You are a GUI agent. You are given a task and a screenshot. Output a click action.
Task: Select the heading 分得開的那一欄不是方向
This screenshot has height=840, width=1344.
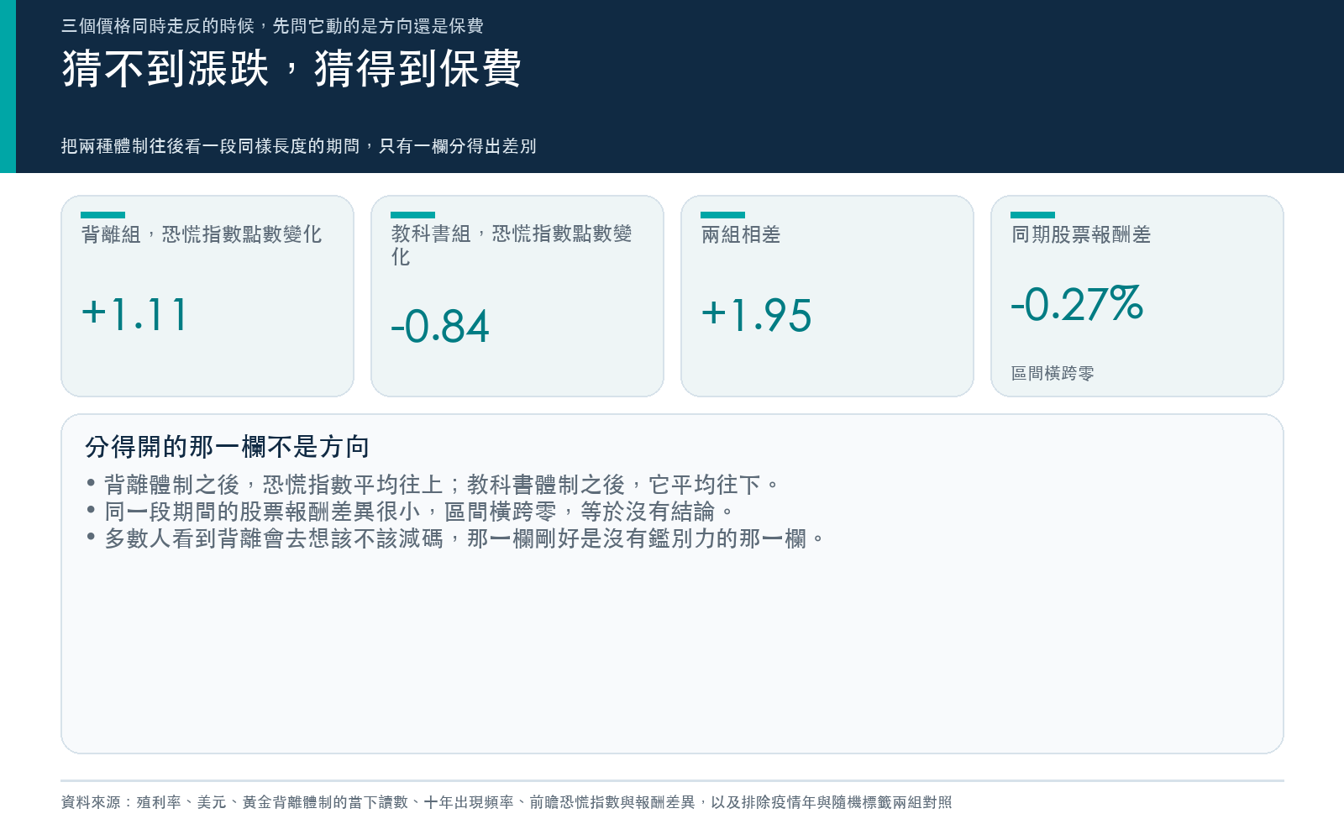tap(227, 447)
